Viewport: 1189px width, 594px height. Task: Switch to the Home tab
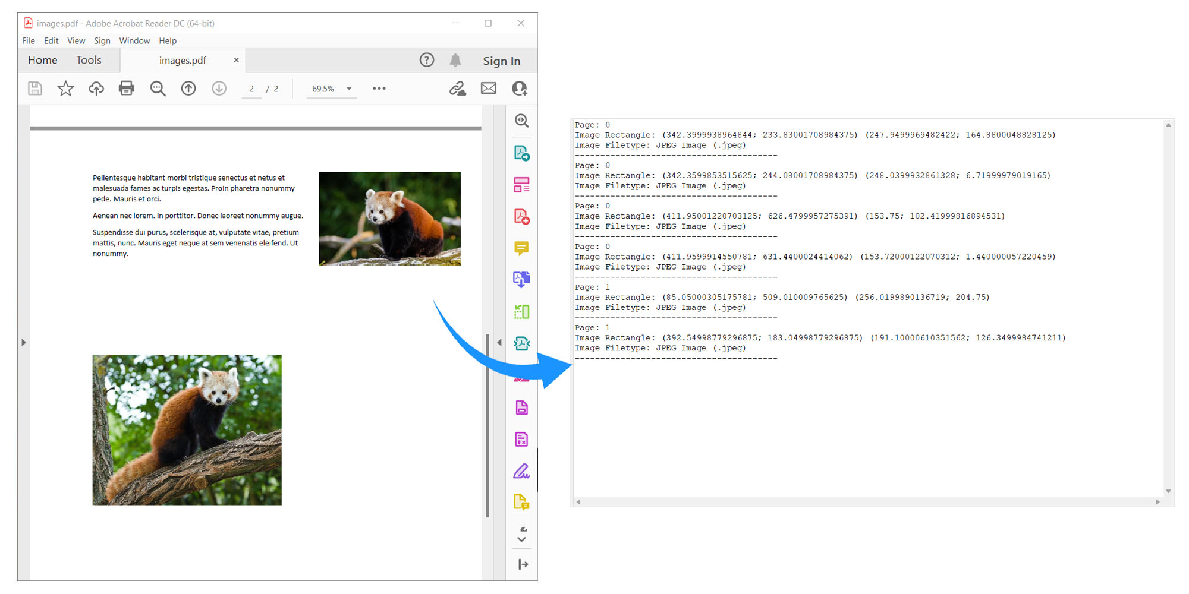tap(42, 60)
